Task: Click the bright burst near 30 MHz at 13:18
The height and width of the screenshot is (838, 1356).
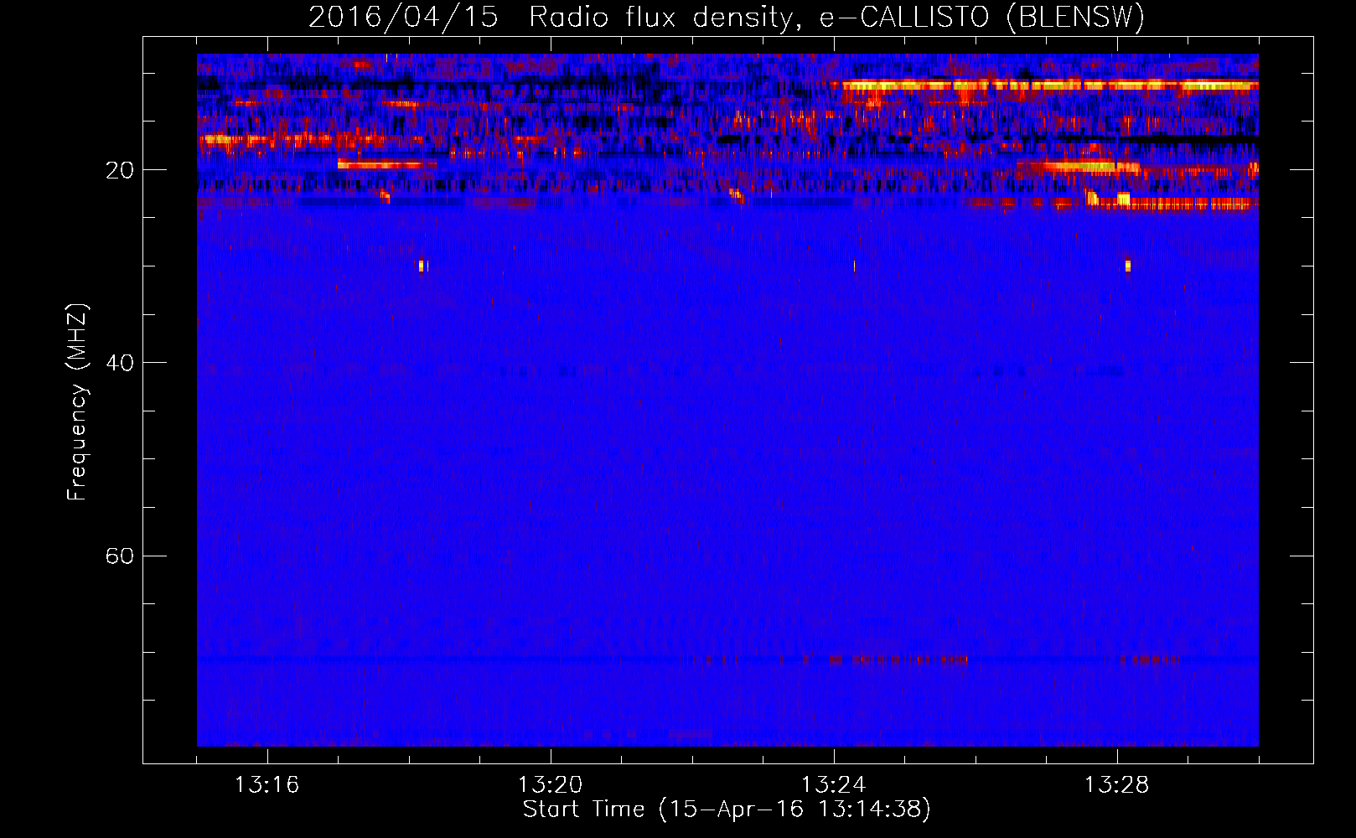Action: point(422,266)
